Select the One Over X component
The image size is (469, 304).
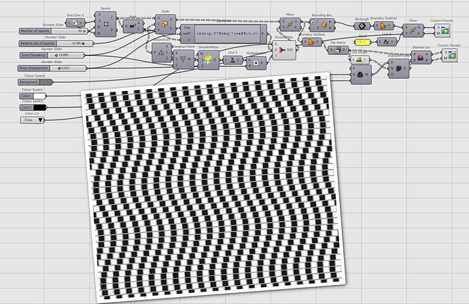coord(75,22)
